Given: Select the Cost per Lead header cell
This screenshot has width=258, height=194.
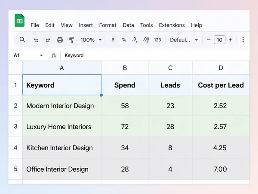Looking at the screenshot, I should coord(221,85).
